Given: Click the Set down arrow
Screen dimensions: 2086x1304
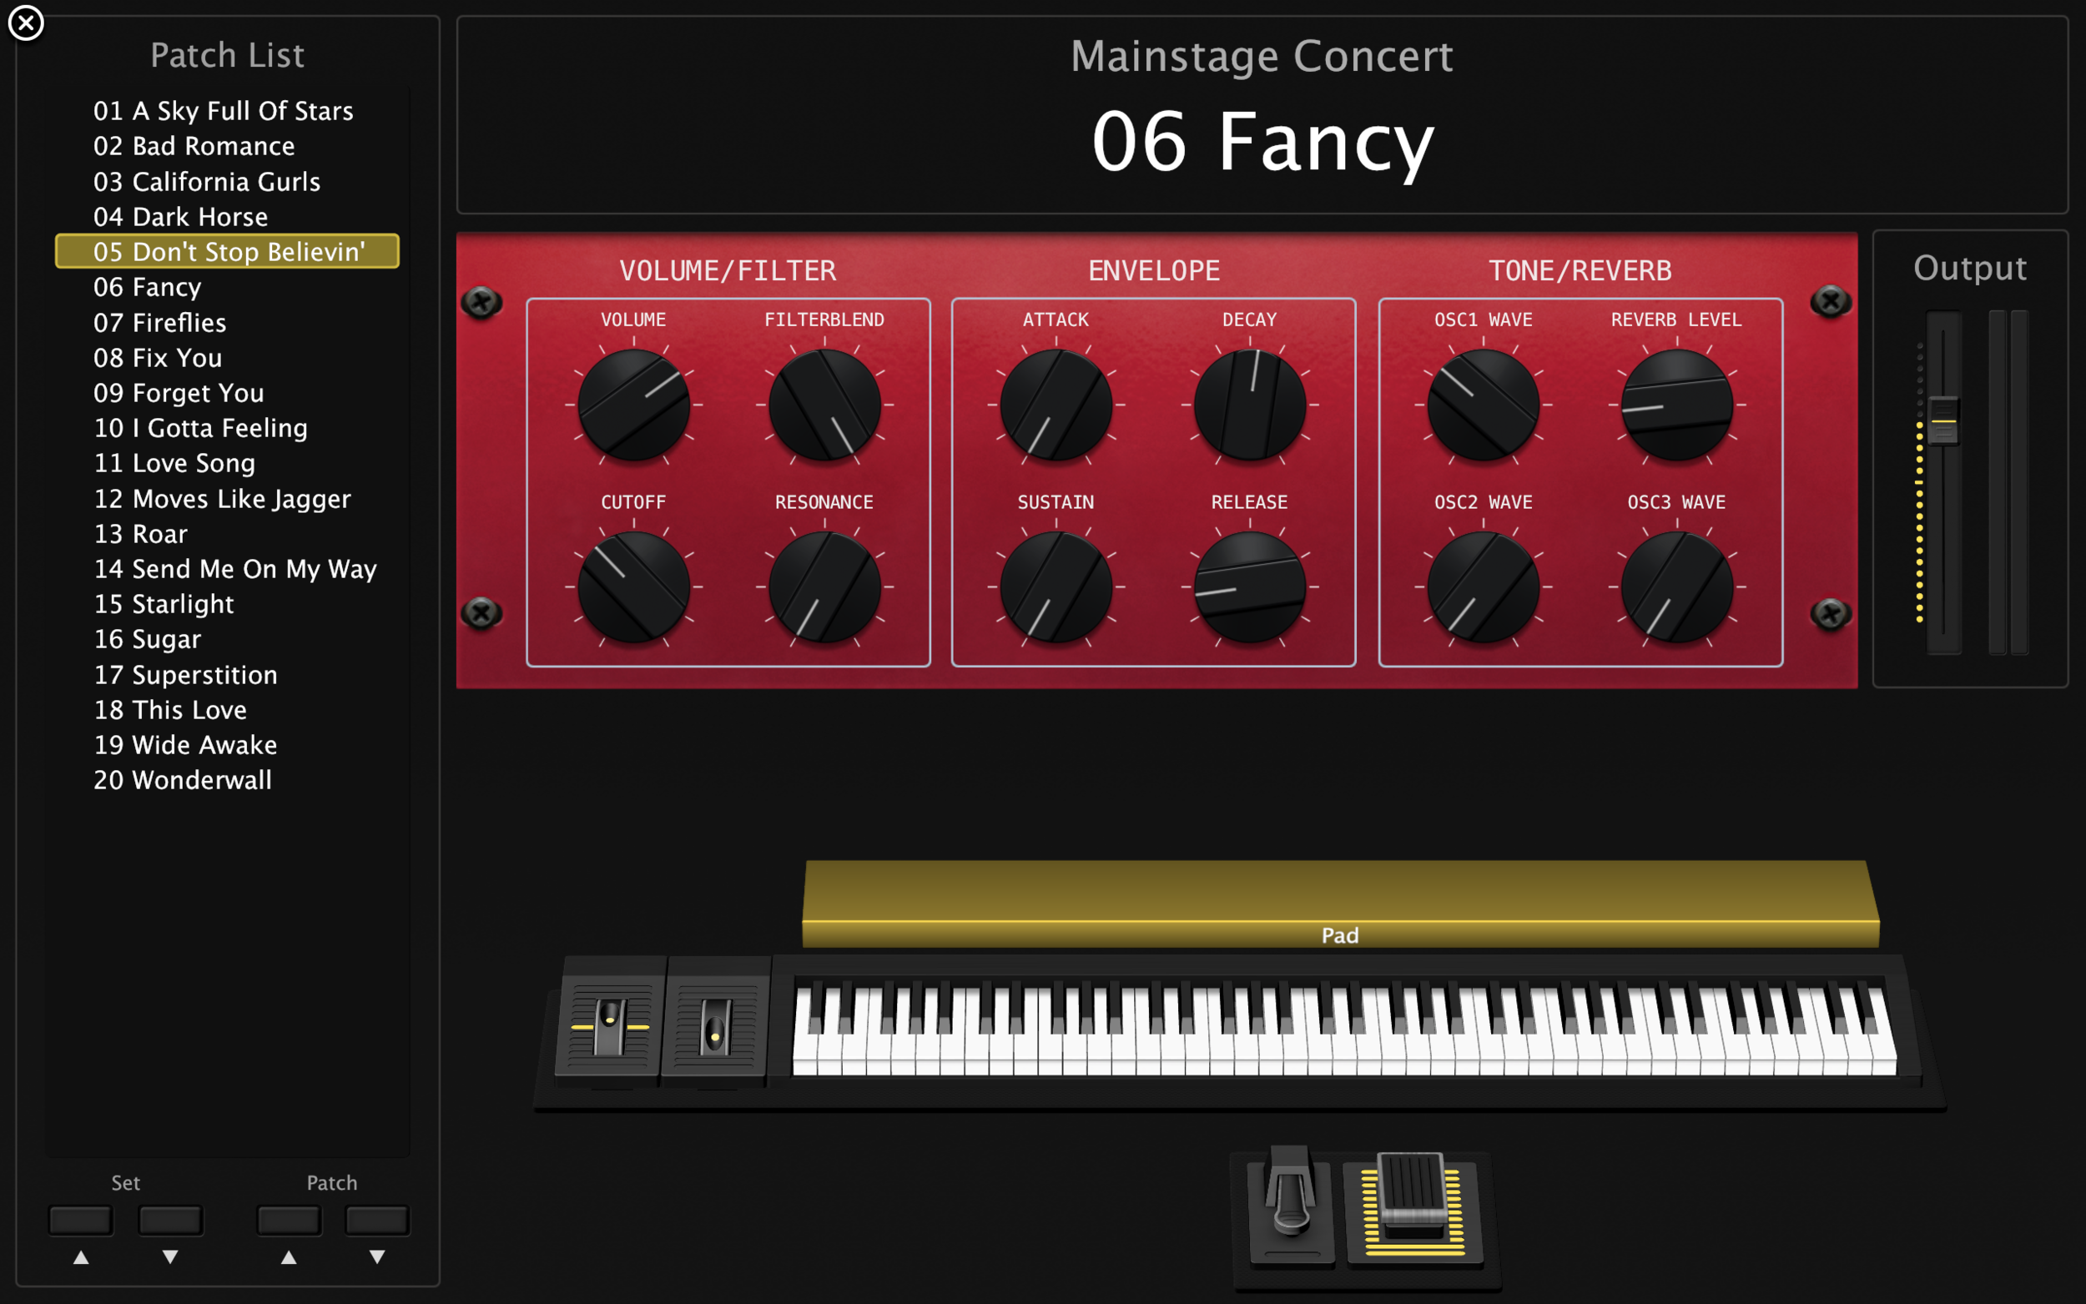Looking at the screenshot, I should 171,1257.
